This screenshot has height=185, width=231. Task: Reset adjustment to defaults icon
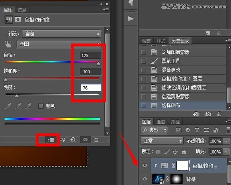(73, 140)
